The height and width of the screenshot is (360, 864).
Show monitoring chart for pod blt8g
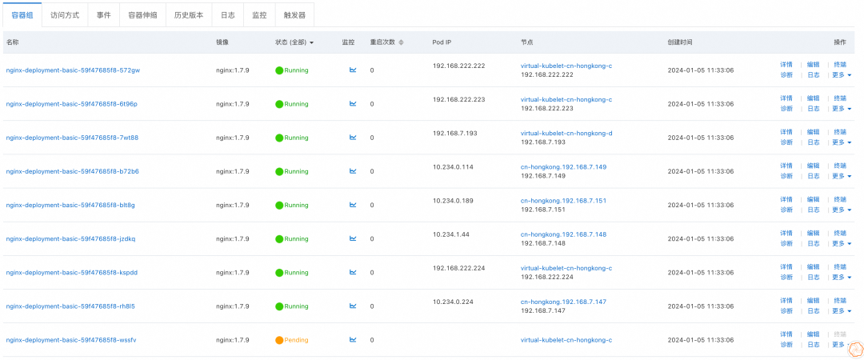click(353, 205)
